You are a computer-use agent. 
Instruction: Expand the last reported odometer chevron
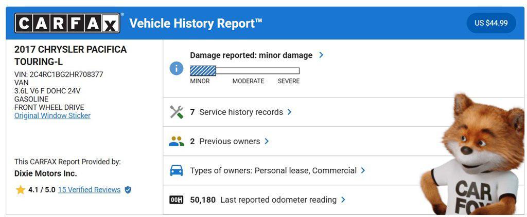(343, 200)
